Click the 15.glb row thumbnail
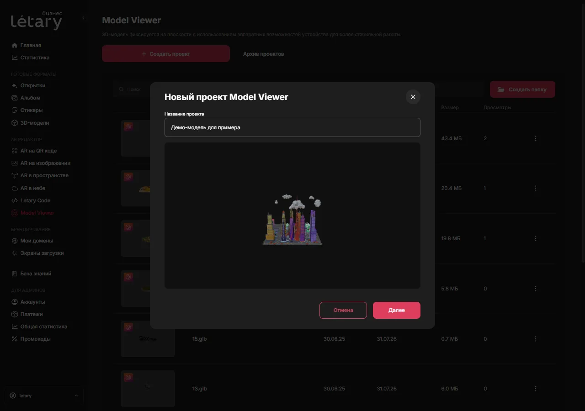 (x=148, y=339)
